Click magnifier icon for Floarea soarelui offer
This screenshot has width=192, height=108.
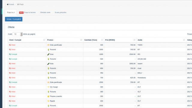(10, 96)
